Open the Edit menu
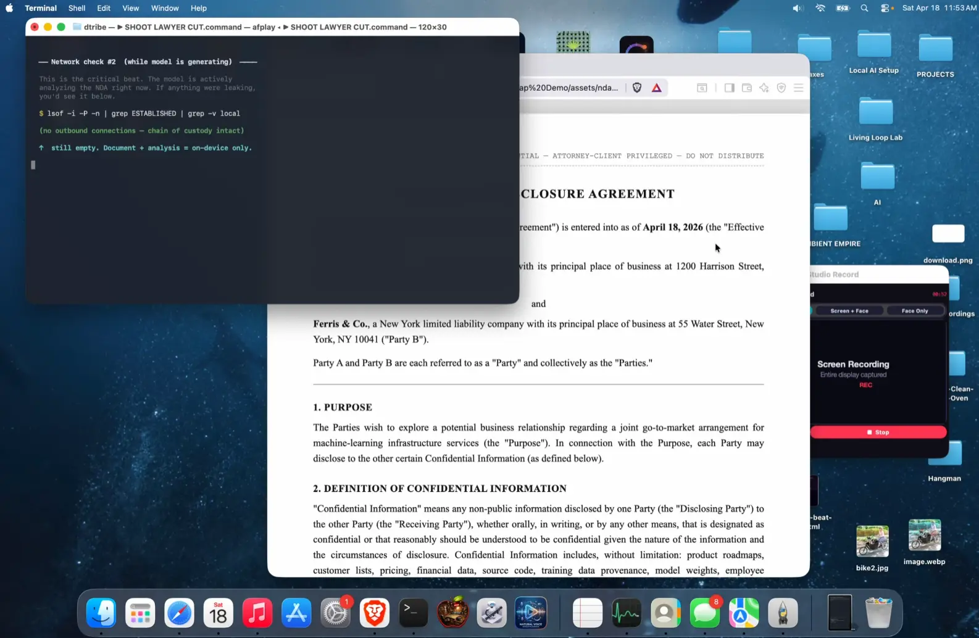 [104, 8]
